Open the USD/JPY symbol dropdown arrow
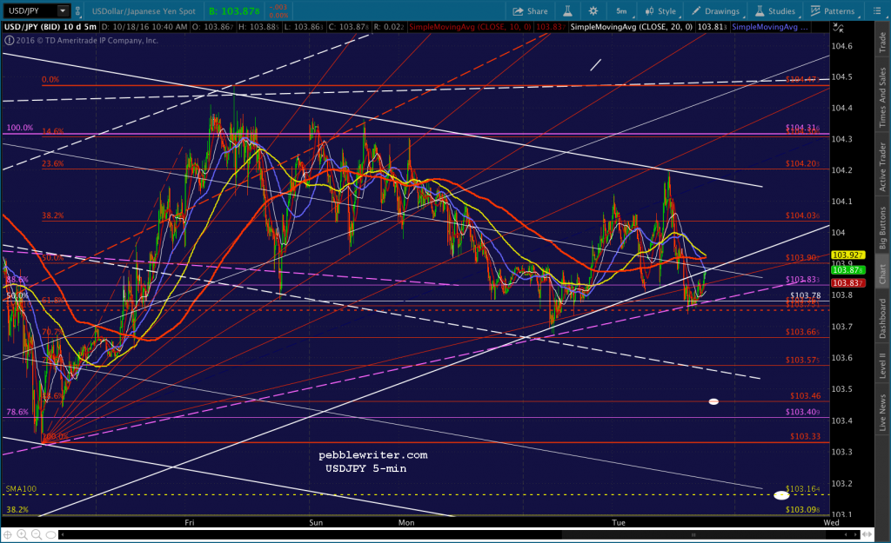891x543 pixels. (x=63, y=10)
